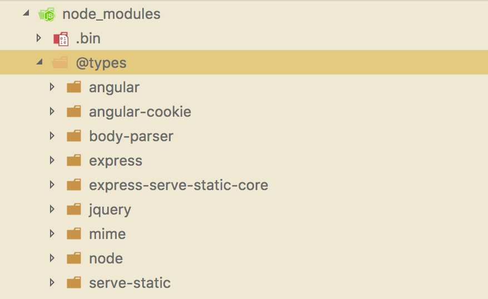Collapse the node_modules tree node
The image size is (488, 299).
click(x=26, y=13)
